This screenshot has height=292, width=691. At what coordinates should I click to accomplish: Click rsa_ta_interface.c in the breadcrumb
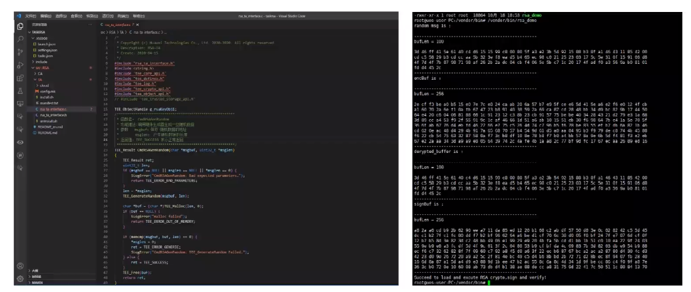click(x=146, y=32)
